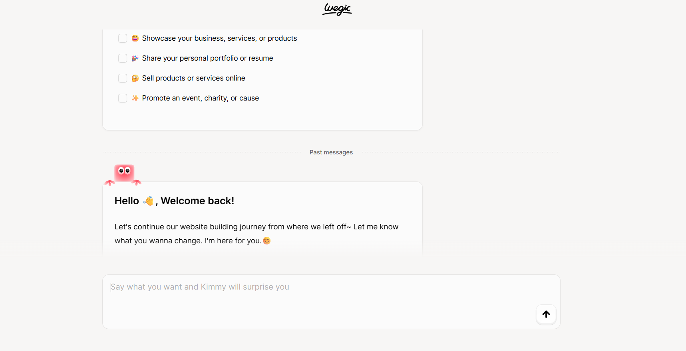Image resolution: width=686 pixels, height=351 pixels.
Task: Click the 'Sell products or services online' label
Action: [193, 78]
